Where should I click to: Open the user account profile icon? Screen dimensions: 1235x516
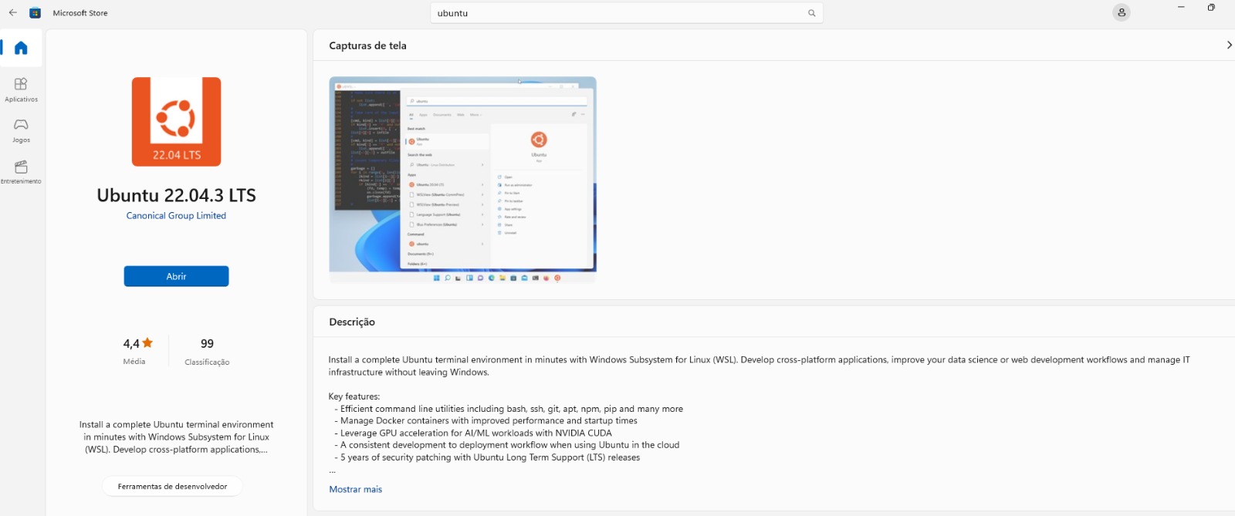(x=1122, y=12)
